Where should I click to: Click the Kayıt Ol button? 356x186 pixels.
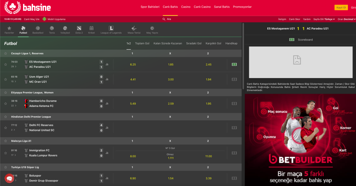click(x=340, y=7)
